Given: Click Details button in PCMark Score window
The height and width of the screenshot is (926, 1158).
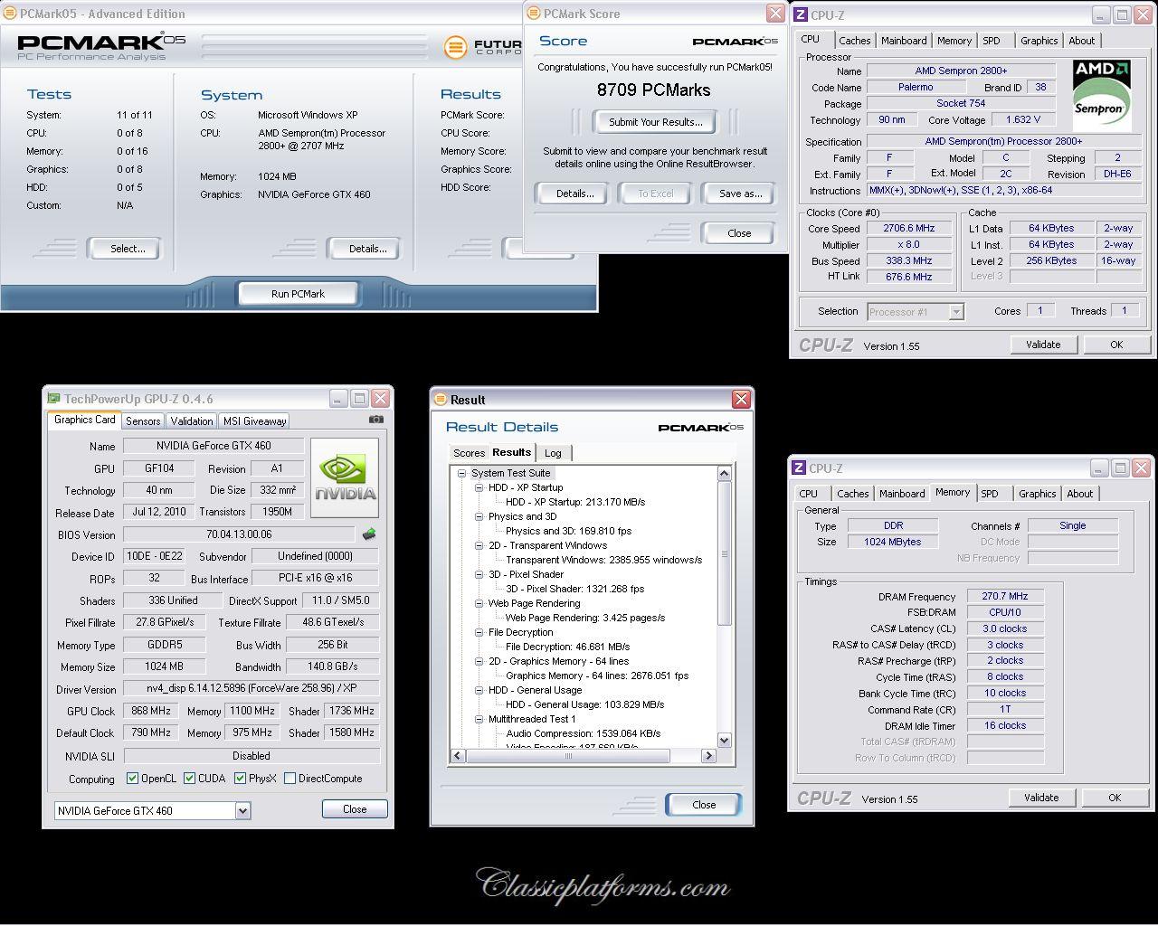Looking at the screenshot, I should pos(574,194).
